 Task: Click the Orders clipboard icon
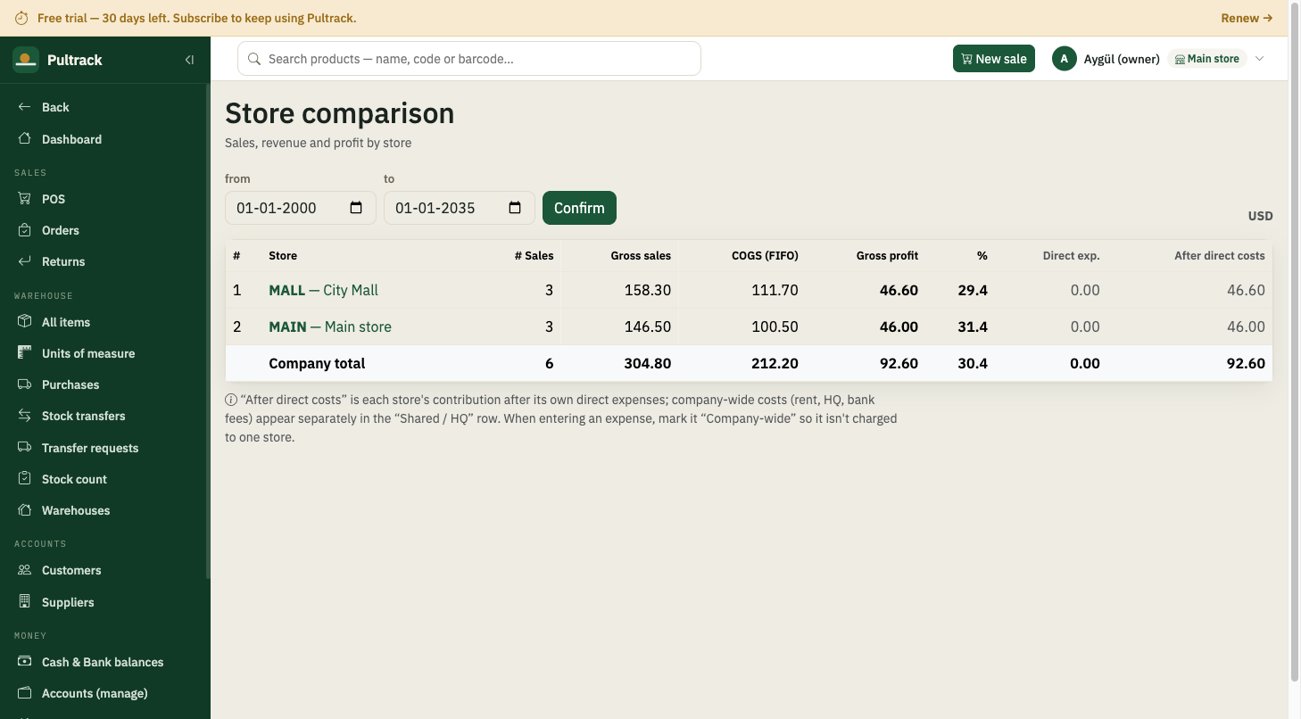coord(25,230)
